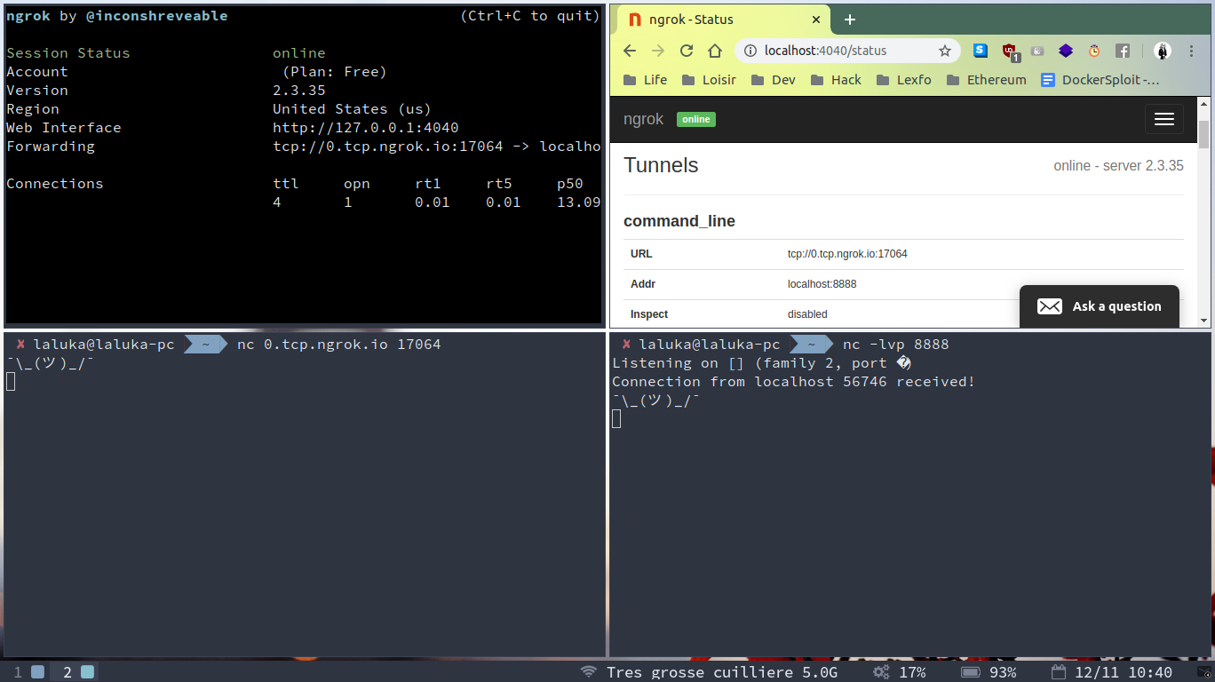Open the uBlock Origin extension

click(1010, 52)
